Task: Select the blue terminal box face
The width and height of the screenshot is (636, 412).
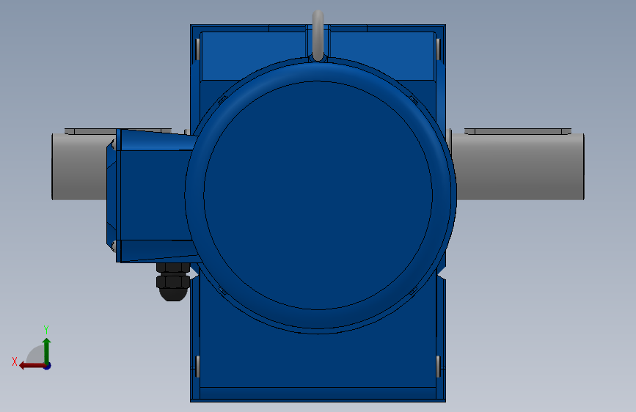Action: (x=156, y=196)
